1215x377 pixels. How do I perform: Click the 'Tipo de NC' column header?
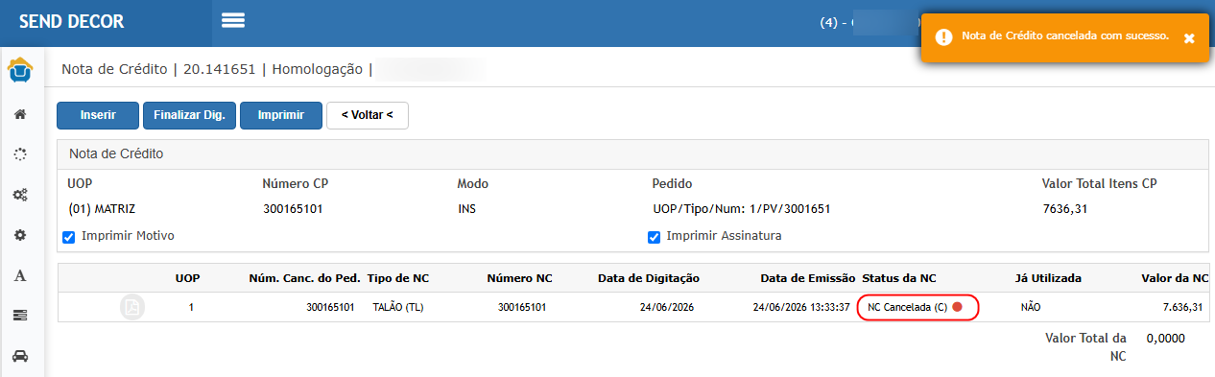398,278
